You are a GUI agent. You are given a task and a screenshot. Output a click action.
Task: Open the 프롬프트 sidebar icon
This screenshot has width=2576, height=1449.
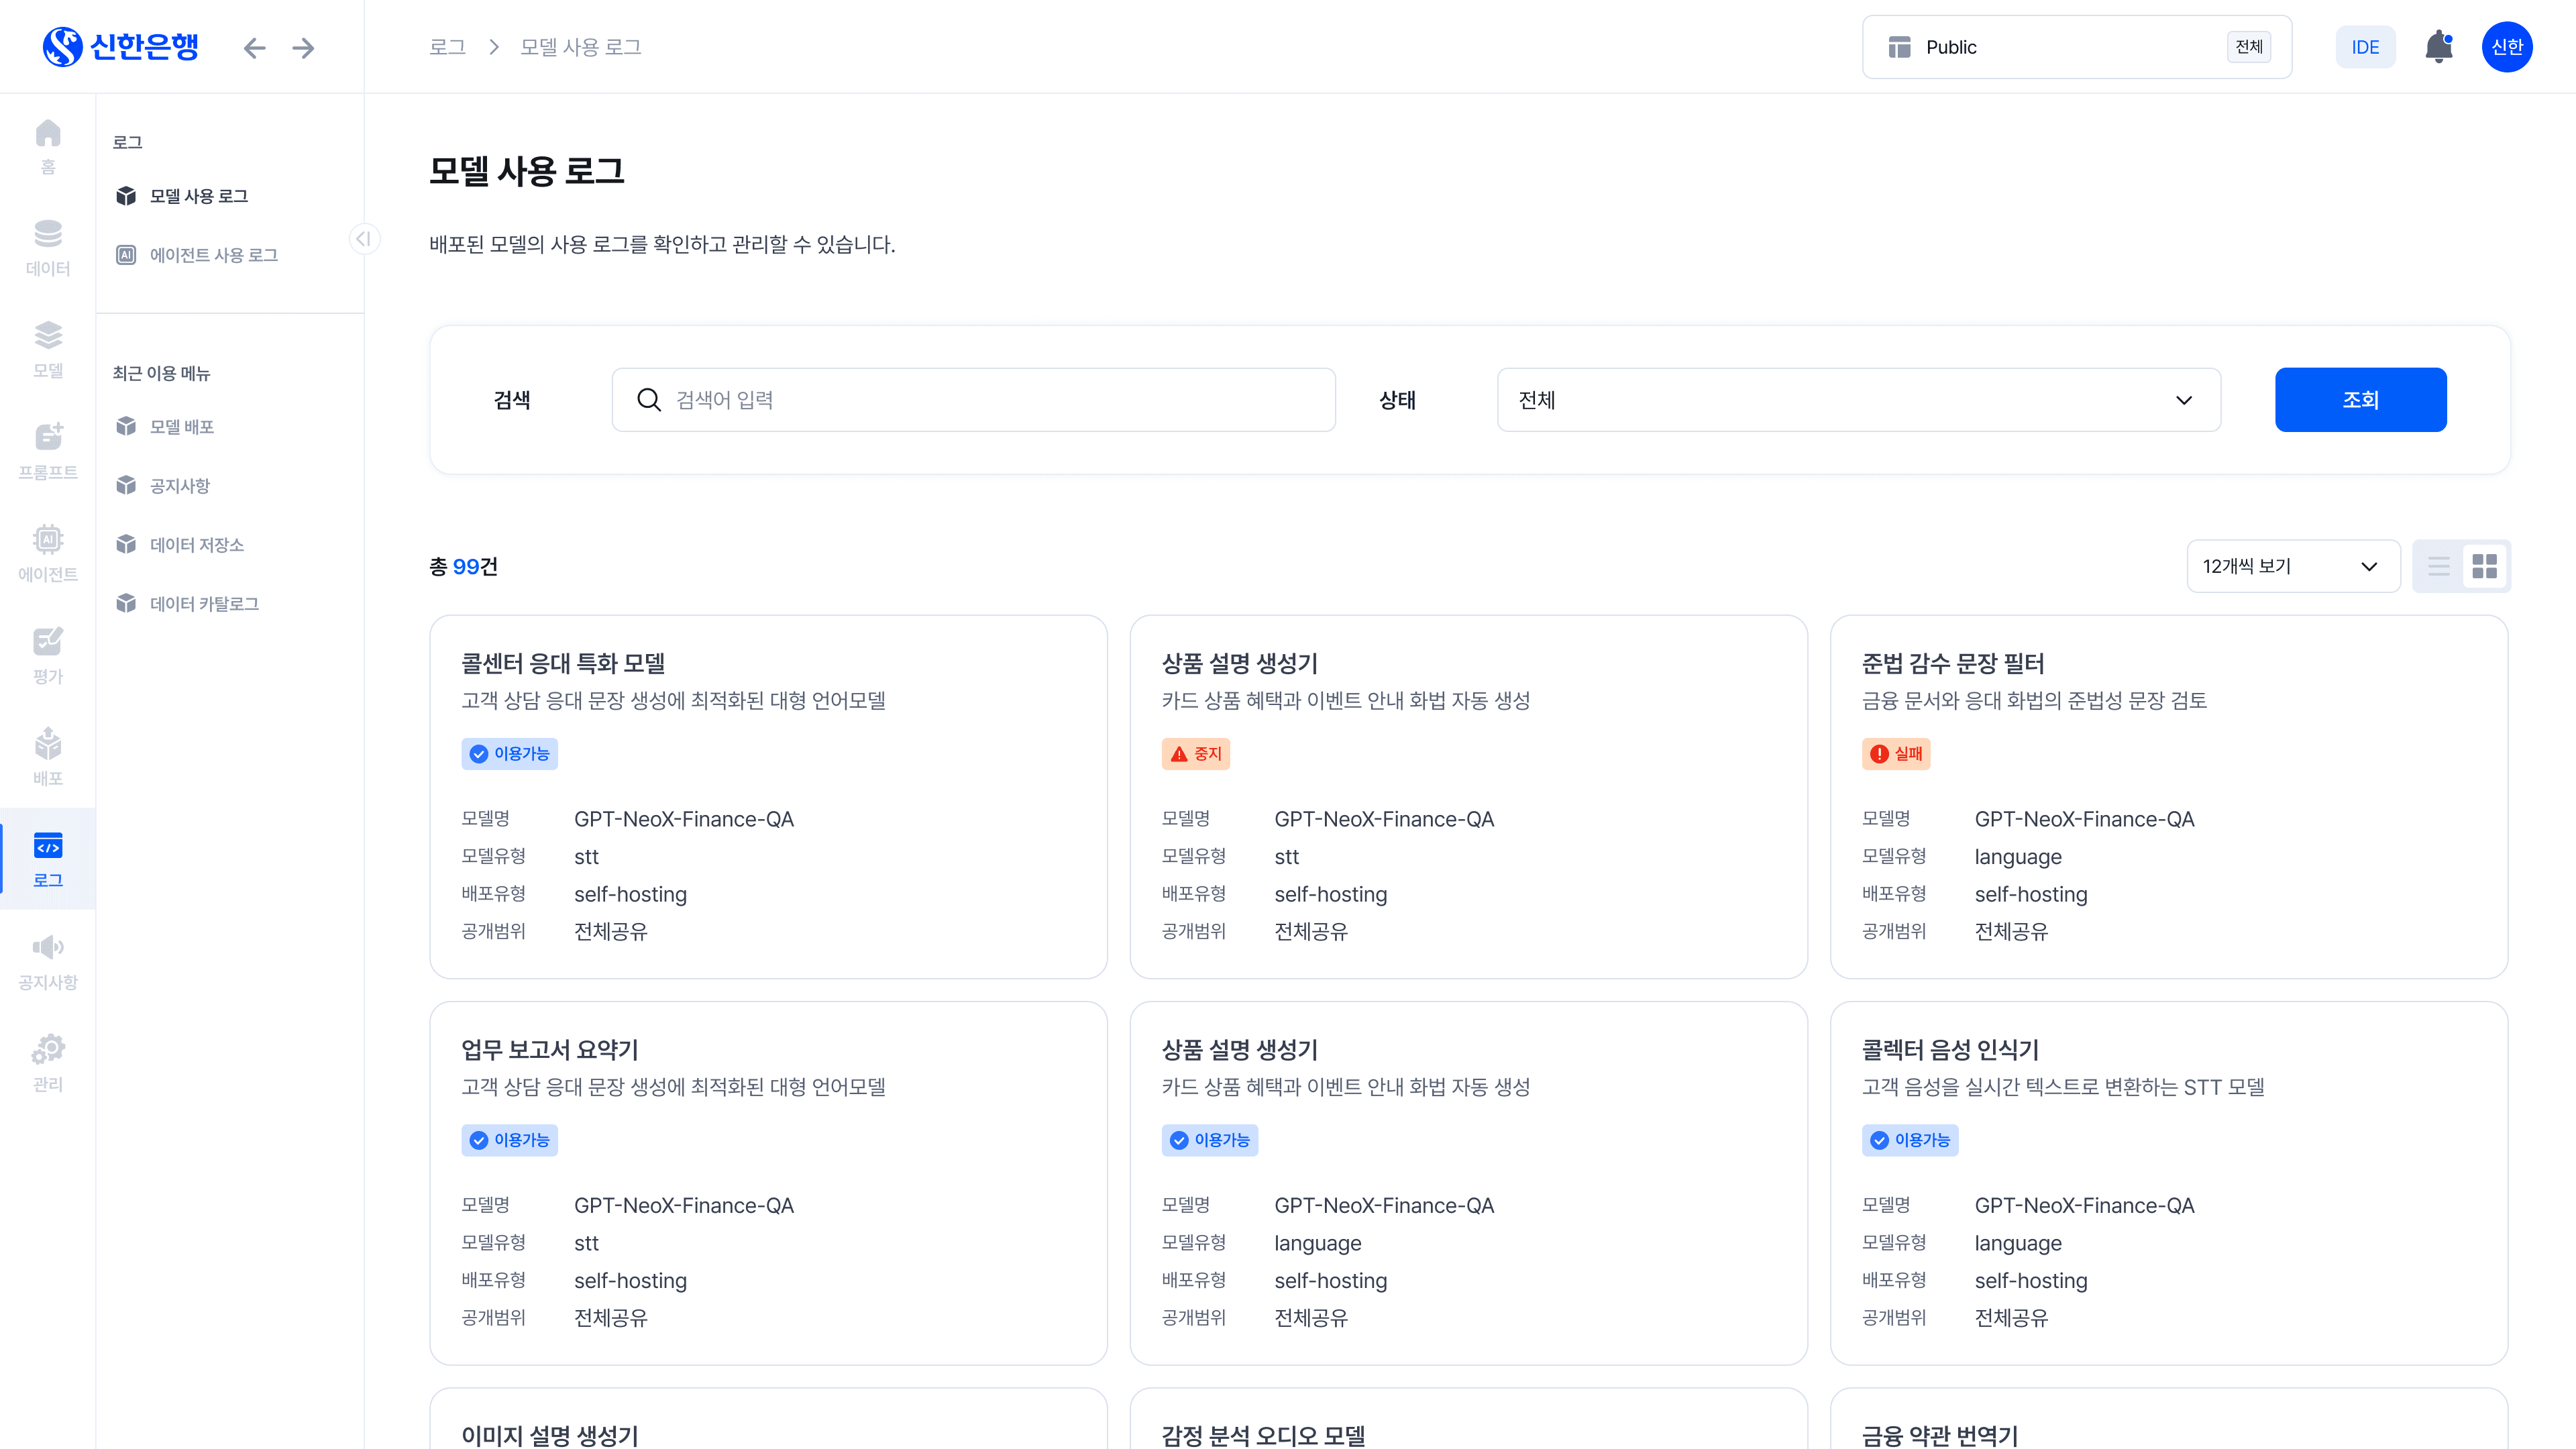point(47,451)
